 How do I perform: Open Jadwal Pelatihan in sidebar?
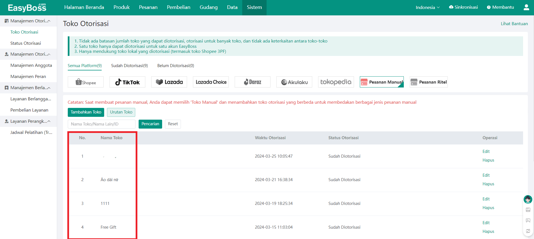click(31, 132)
